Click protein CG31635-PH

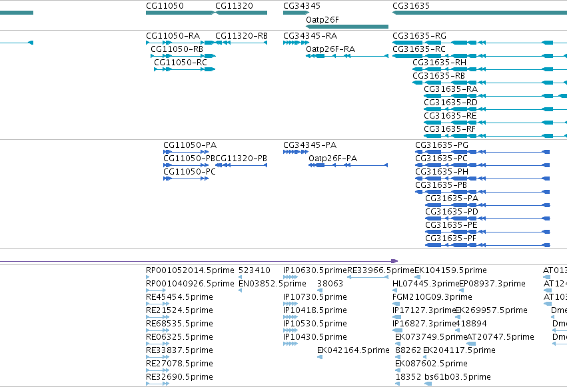(x=442, y=172)
